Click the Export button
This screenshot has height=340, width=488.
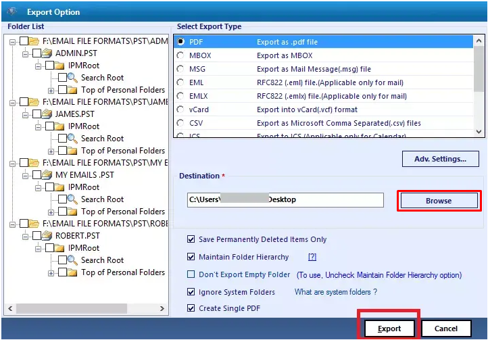pyautogui.click(x=389, y=329)
